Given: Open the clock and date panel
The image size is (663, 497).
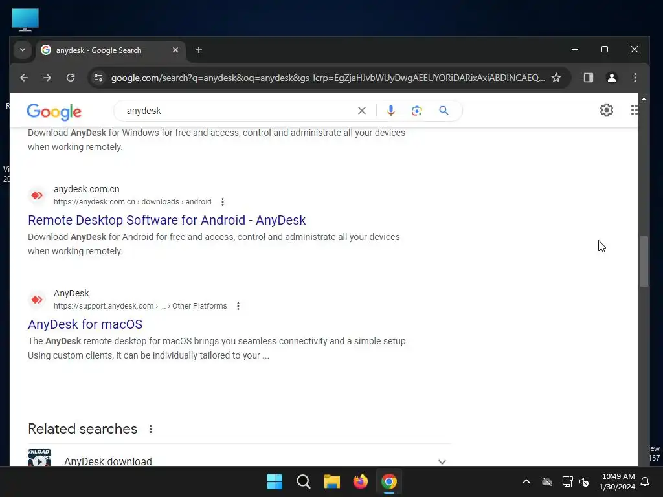Looking at the screenshot, I should 617,481.
